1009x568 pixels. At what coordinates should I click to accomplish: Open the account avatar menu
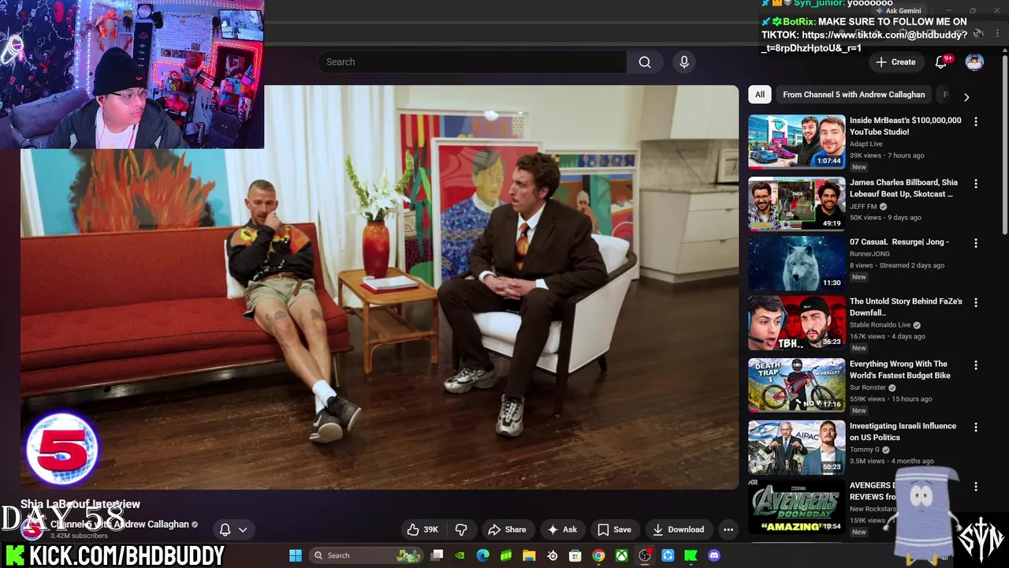[x=974, y=62]
